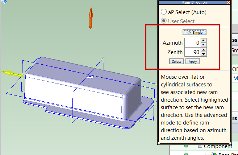Viewport: 238px width, 155px height.
Task: Click the Zenith angle input field
Action: (x=192, y=52)
